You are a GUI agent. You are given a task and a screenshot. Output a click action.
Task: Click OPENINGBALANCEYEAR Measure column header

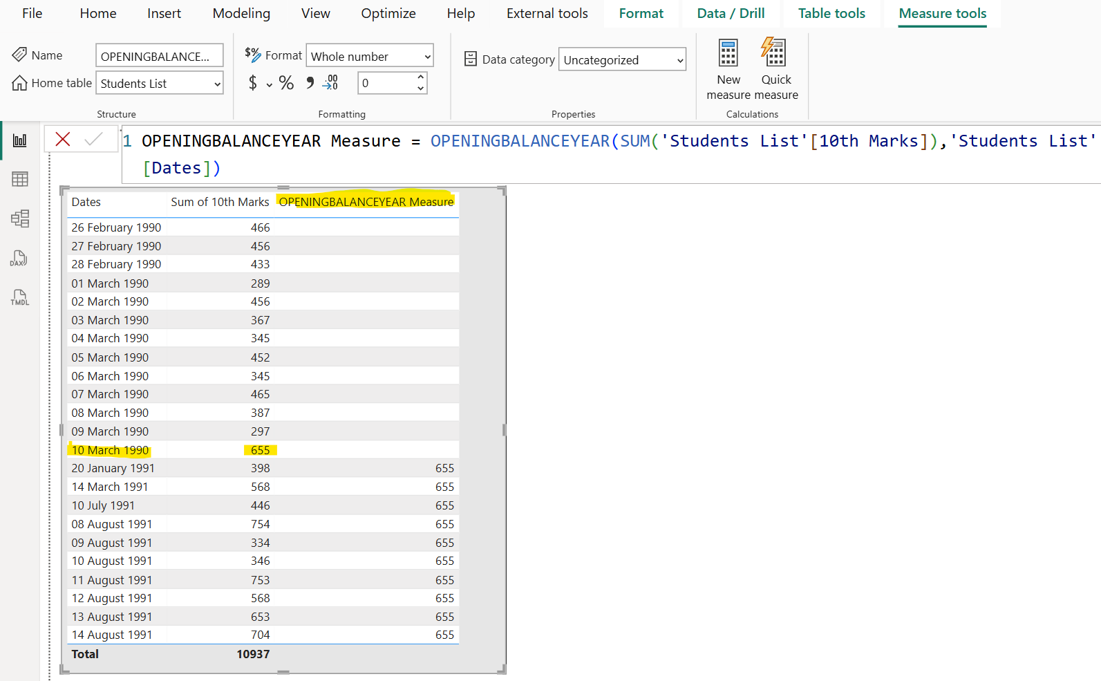(x=366, y=202)
